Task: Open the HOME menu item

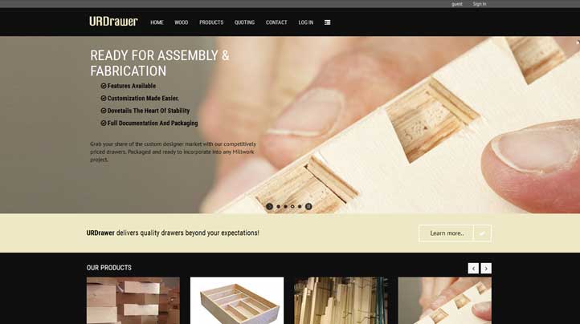Action: pos(157,22)
